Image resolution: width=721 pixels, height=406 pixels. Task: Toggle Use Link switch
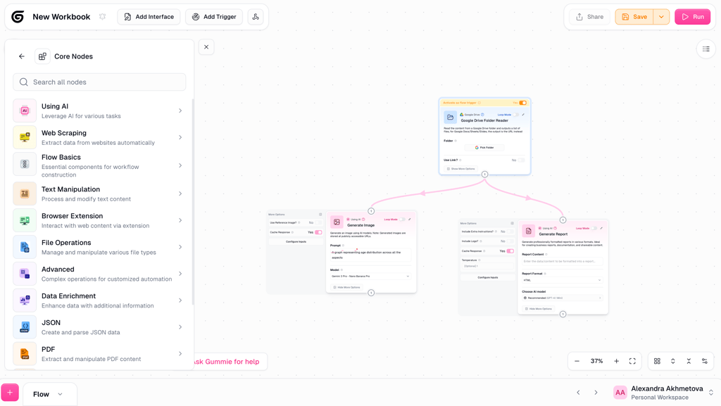point(522,160)
